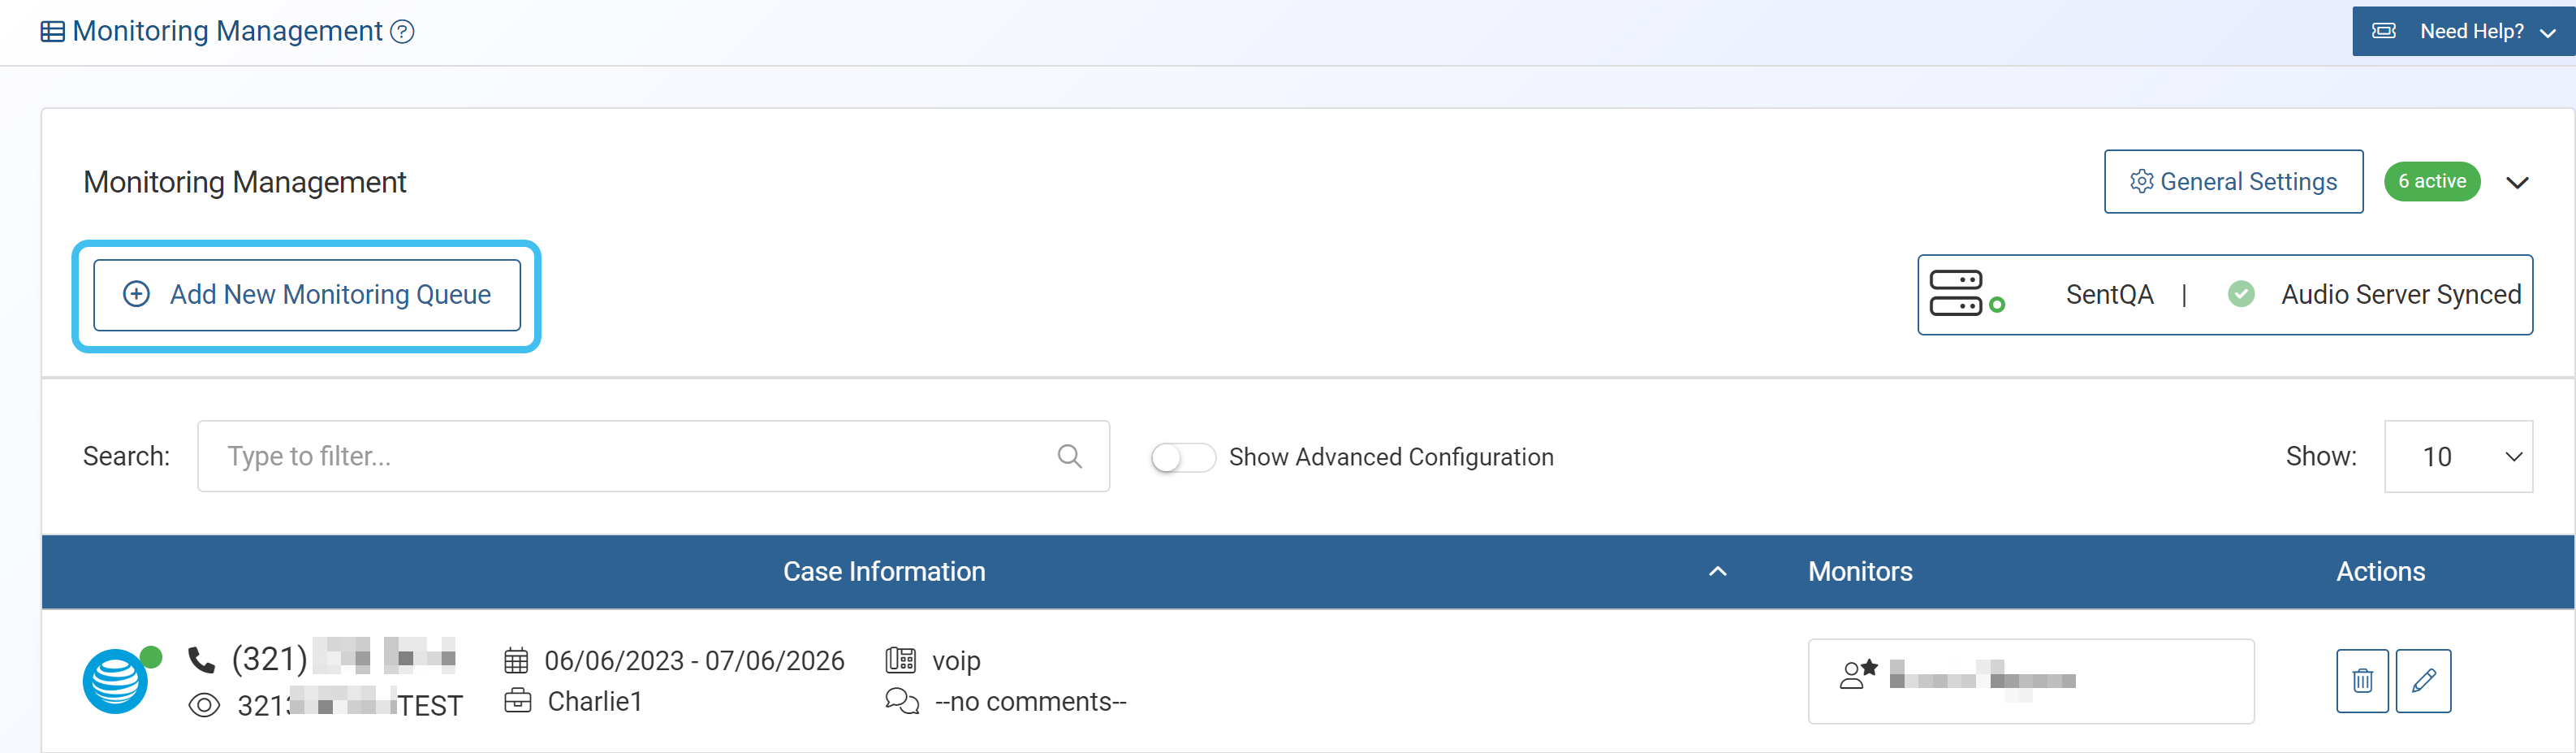
Task: Click the trash delete icon in Actions
Action: click(2361, 680)
